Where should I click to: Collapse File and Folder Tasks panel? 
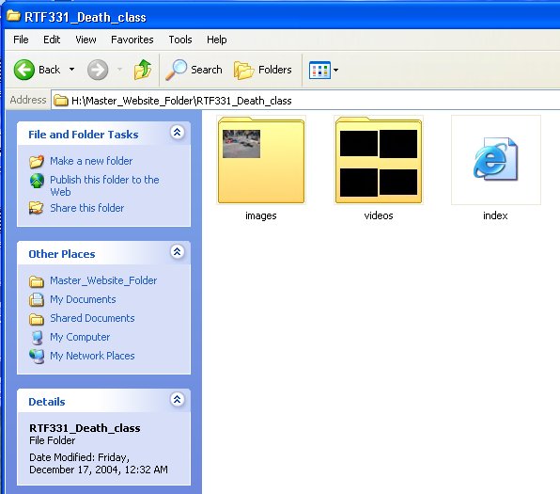tap(178, 133)
